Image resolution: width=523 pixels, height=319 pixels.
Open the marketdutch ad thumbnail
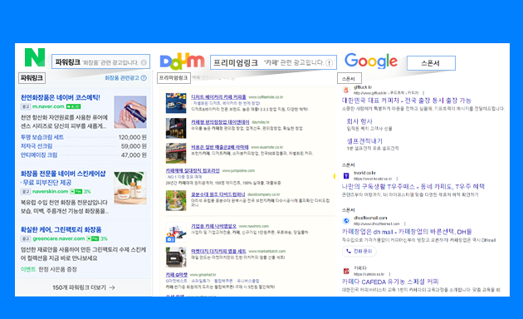coord(176,258)
